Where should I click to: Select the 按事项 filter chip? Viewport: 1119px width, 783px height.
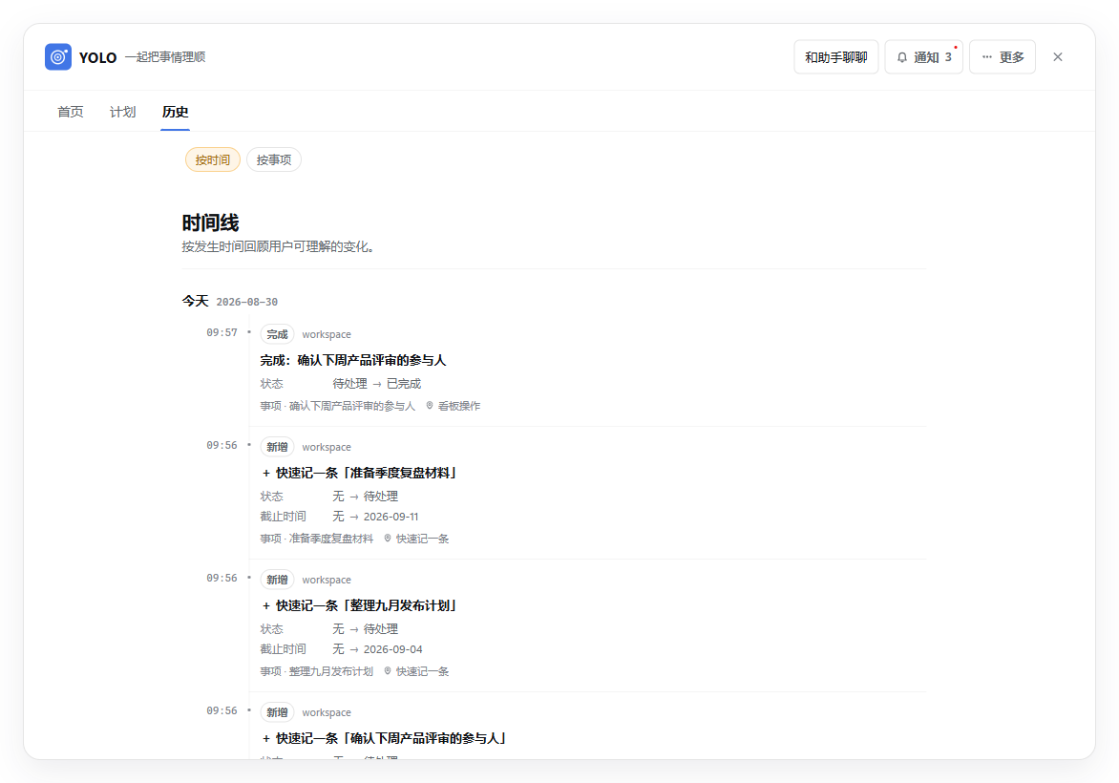(x=274, y=159)
